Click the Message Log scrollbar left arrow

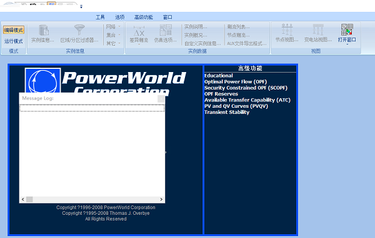pos(23,199)
